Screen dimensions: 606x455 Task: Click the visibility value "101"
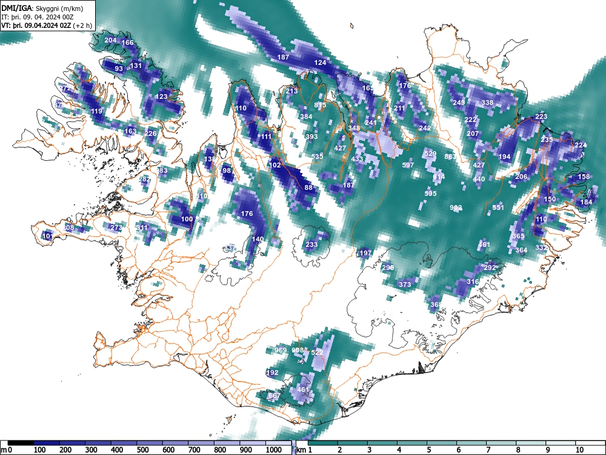pos(47,236)
